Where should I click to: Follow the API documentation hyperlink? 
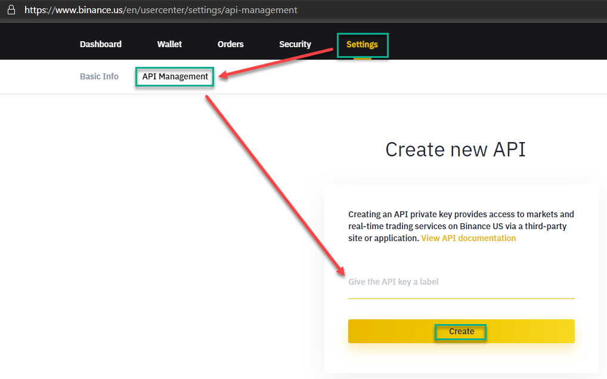(468, 238)
